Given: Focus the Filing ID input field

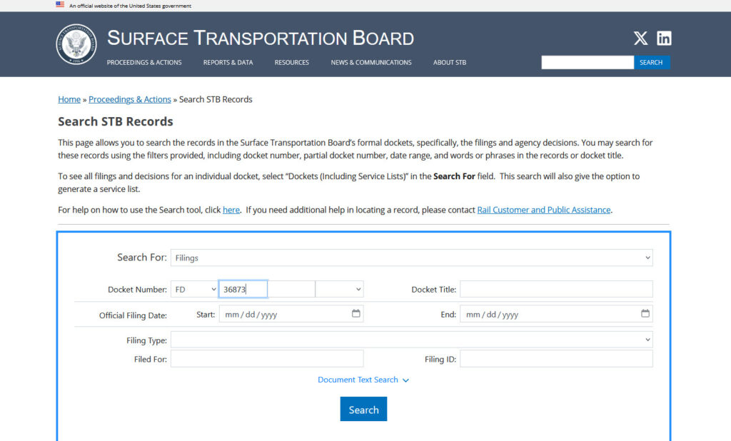Looking at the screenshot, I should [556, 359].
